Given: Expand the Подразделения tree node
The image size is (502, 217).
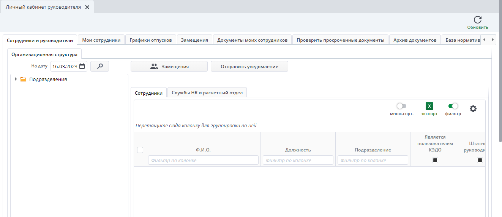Looking at the screenshot, I should coord(16,79).
